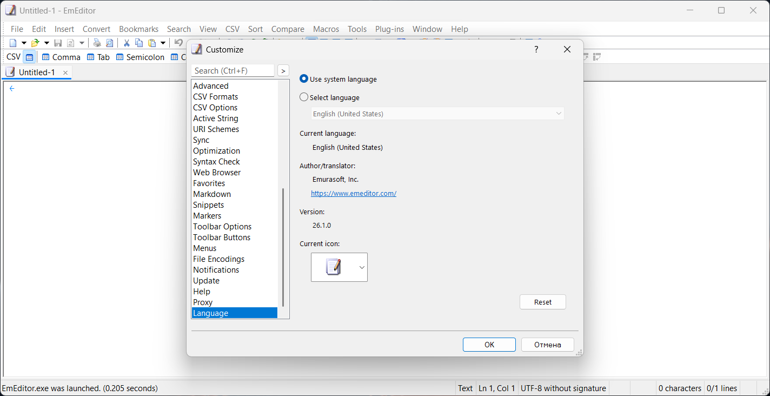Select CSV Options category
Image resolution: width=770 pixels, height=396 pixels.
[235, 108]
